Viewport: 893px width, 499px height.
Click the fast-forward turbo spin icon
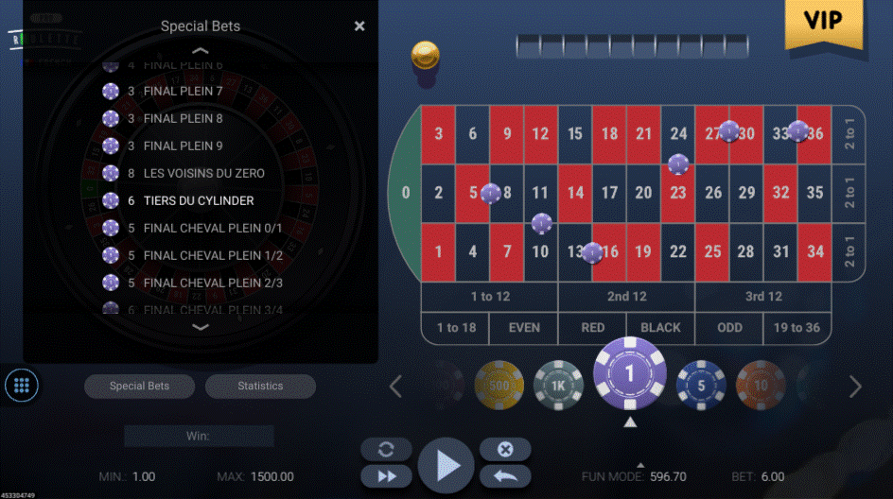[x=386, y=476]
